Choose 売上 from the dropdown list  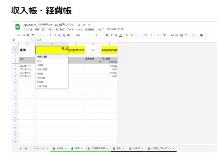[x=52, y=61]
